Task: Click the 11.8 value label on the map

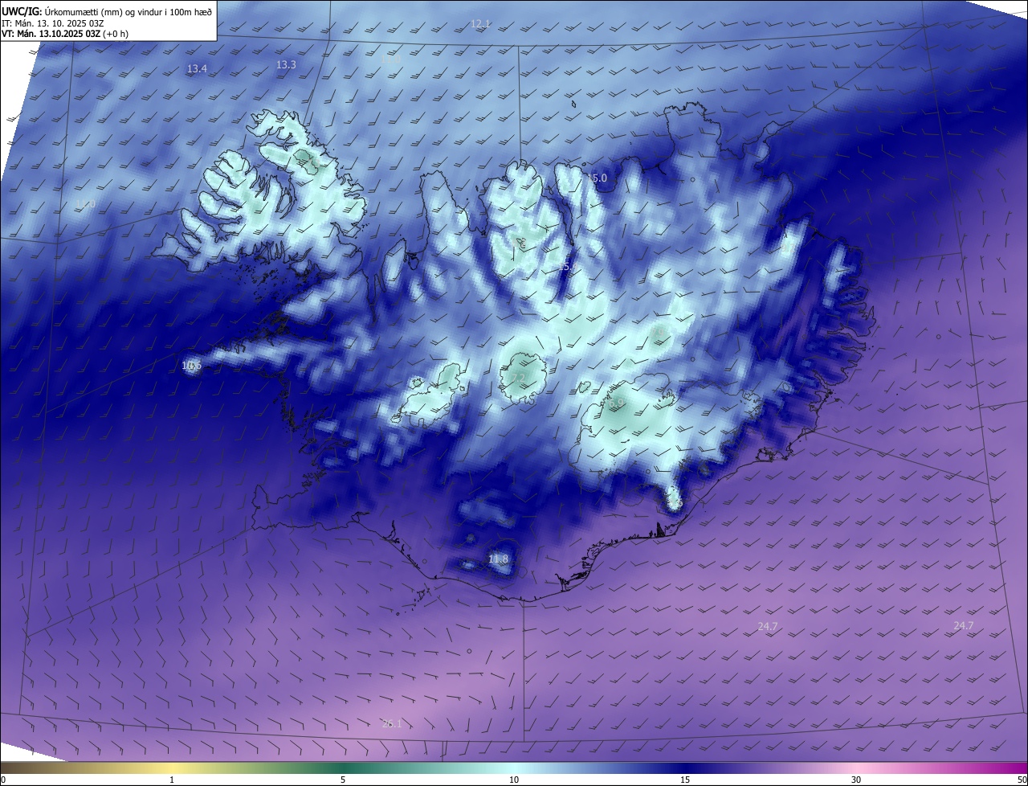Action: point(498,559)
